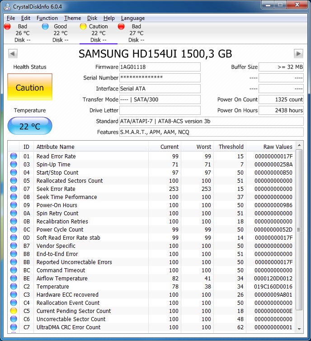
Task: Open the Language menu
Action: [x=133, y=18]
